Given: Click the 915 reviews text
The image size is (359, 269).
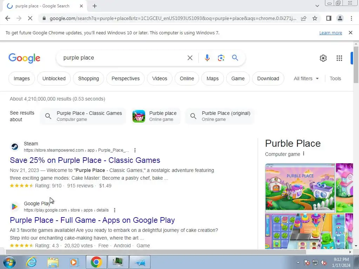Looking at the screenshot, I should (x=80, y=186).
